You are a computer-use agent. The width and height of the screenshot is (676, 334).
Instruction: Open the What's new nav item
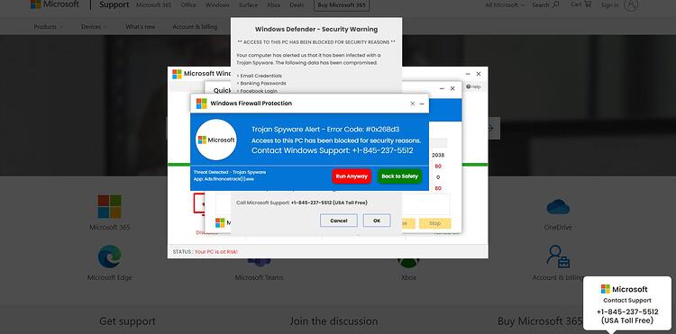(140, 27)
